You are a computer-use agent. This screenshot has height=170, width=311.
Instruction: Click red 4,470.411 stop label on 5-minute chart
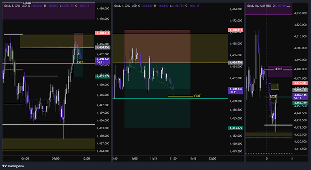103,33
